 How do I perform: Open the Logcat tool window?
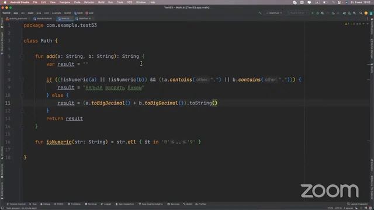click(106, 204)
